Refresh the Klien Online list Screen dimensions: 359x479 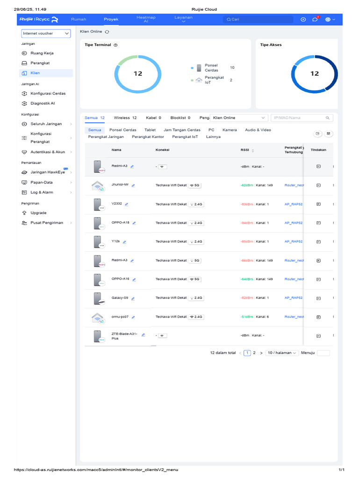(x=107, y=32)
